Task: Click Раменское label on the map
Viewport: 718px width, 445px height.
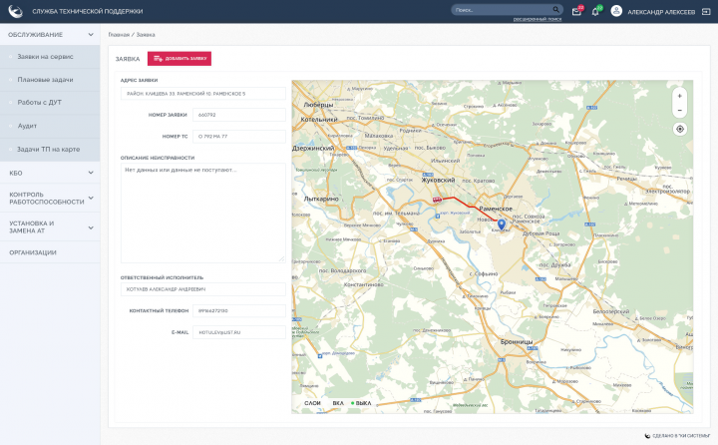Action: tap(496, 209)
